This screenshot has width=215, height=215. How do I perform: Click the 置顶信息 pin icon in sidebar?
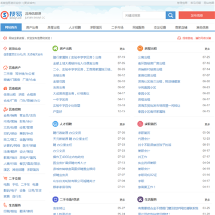(5, 48)
